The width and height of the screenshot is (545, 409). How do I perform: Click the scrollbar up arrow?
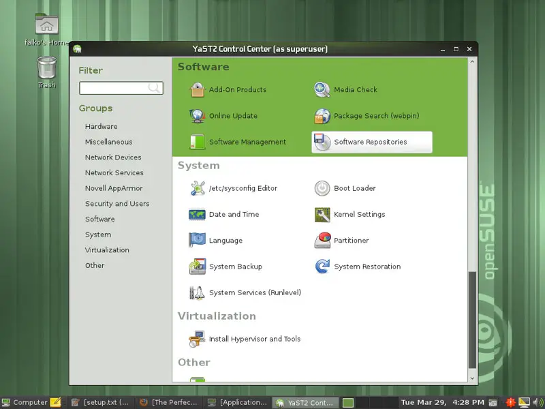472,62
